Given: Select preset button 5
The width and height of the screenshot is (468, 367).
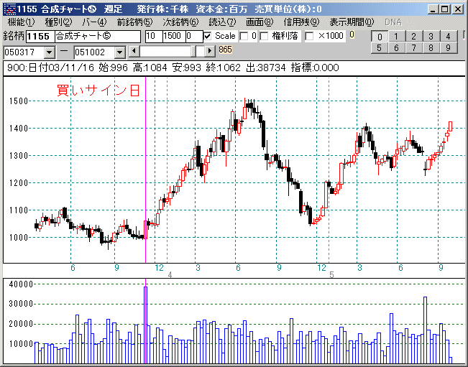Looking at the screenshot, I should [379, 47].
